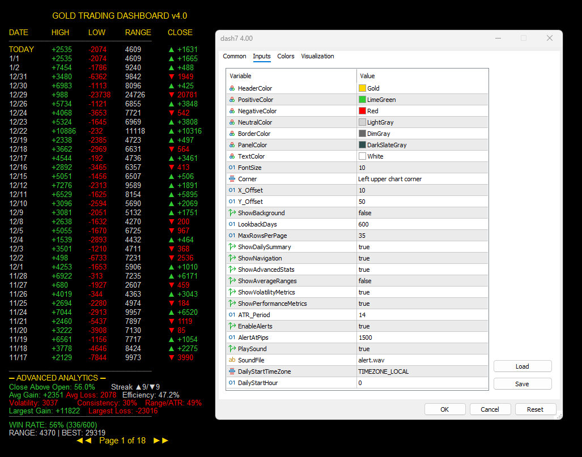Click the integer icon beside Y_Offset
The height and width of the screenshot is (457, 582).
[232, 202]
